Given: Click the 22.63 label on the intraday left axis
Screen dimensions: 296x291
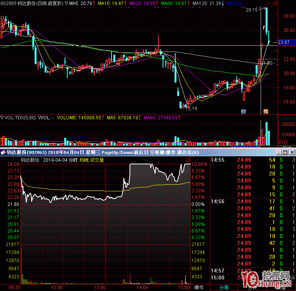Looking at the screenshot, I should [13, 191].
